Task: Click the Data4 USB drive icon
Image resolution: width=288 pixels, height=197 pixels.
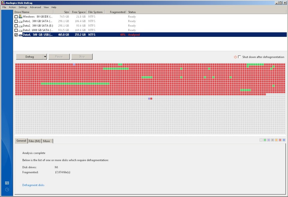Action: [x=20, y=35]
